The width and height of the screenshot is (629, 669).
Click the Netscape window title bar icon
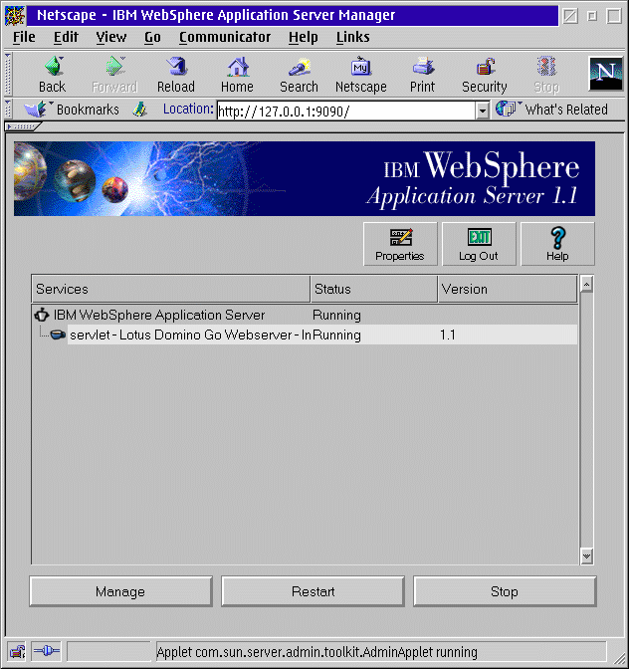pos(15,15)
